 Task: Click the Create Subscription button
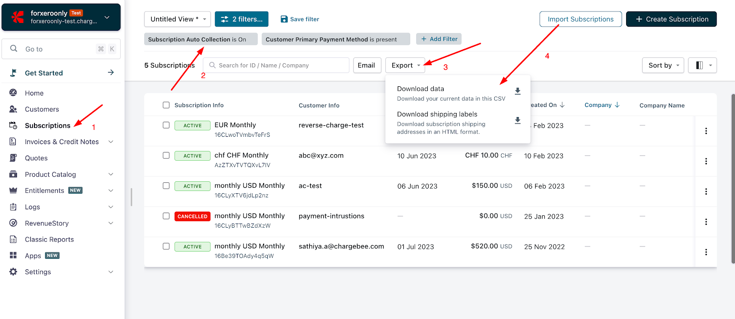click(671, 19)
